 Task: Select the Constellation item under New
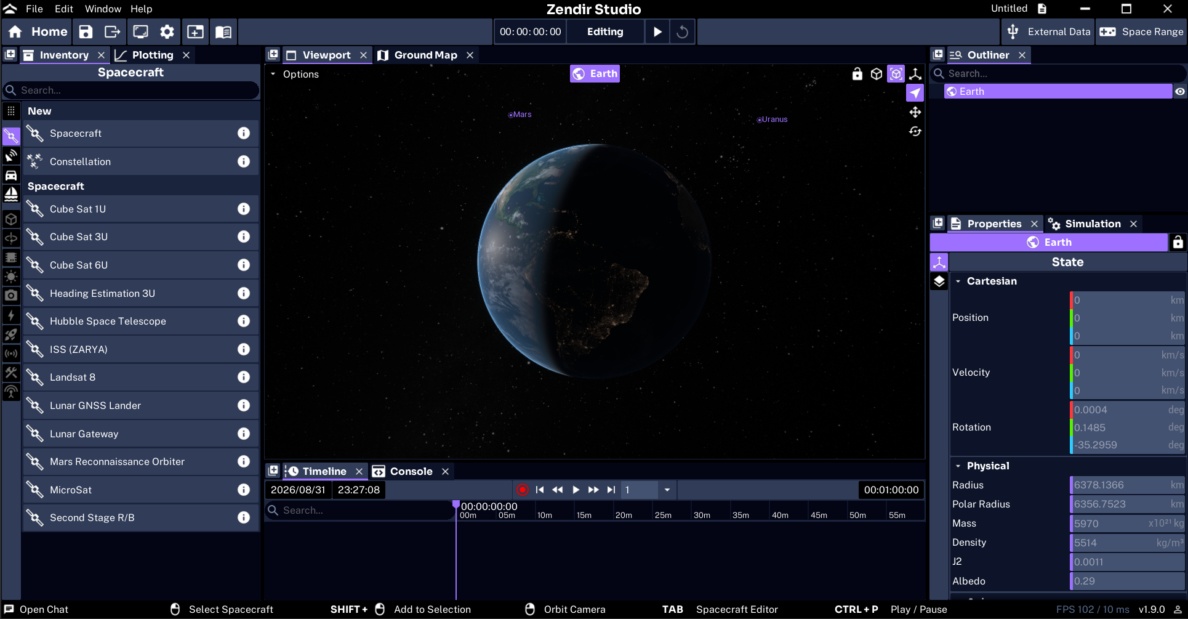(141, 161)
